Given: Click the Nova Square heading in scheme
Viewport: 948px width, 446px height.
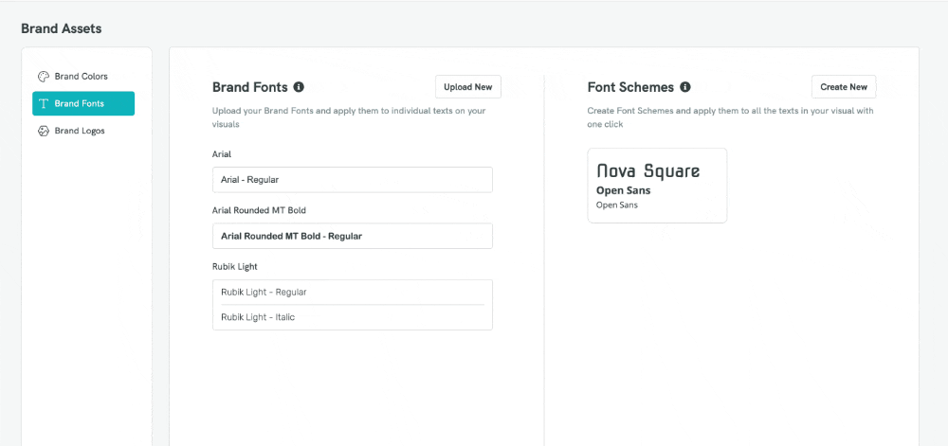Looking at the screenshot, I should 648,170.
